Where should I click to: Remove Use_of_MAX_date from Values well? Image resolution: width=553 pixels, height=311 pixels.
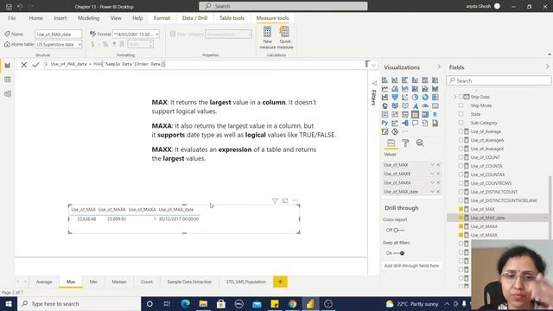coord(438,192)
